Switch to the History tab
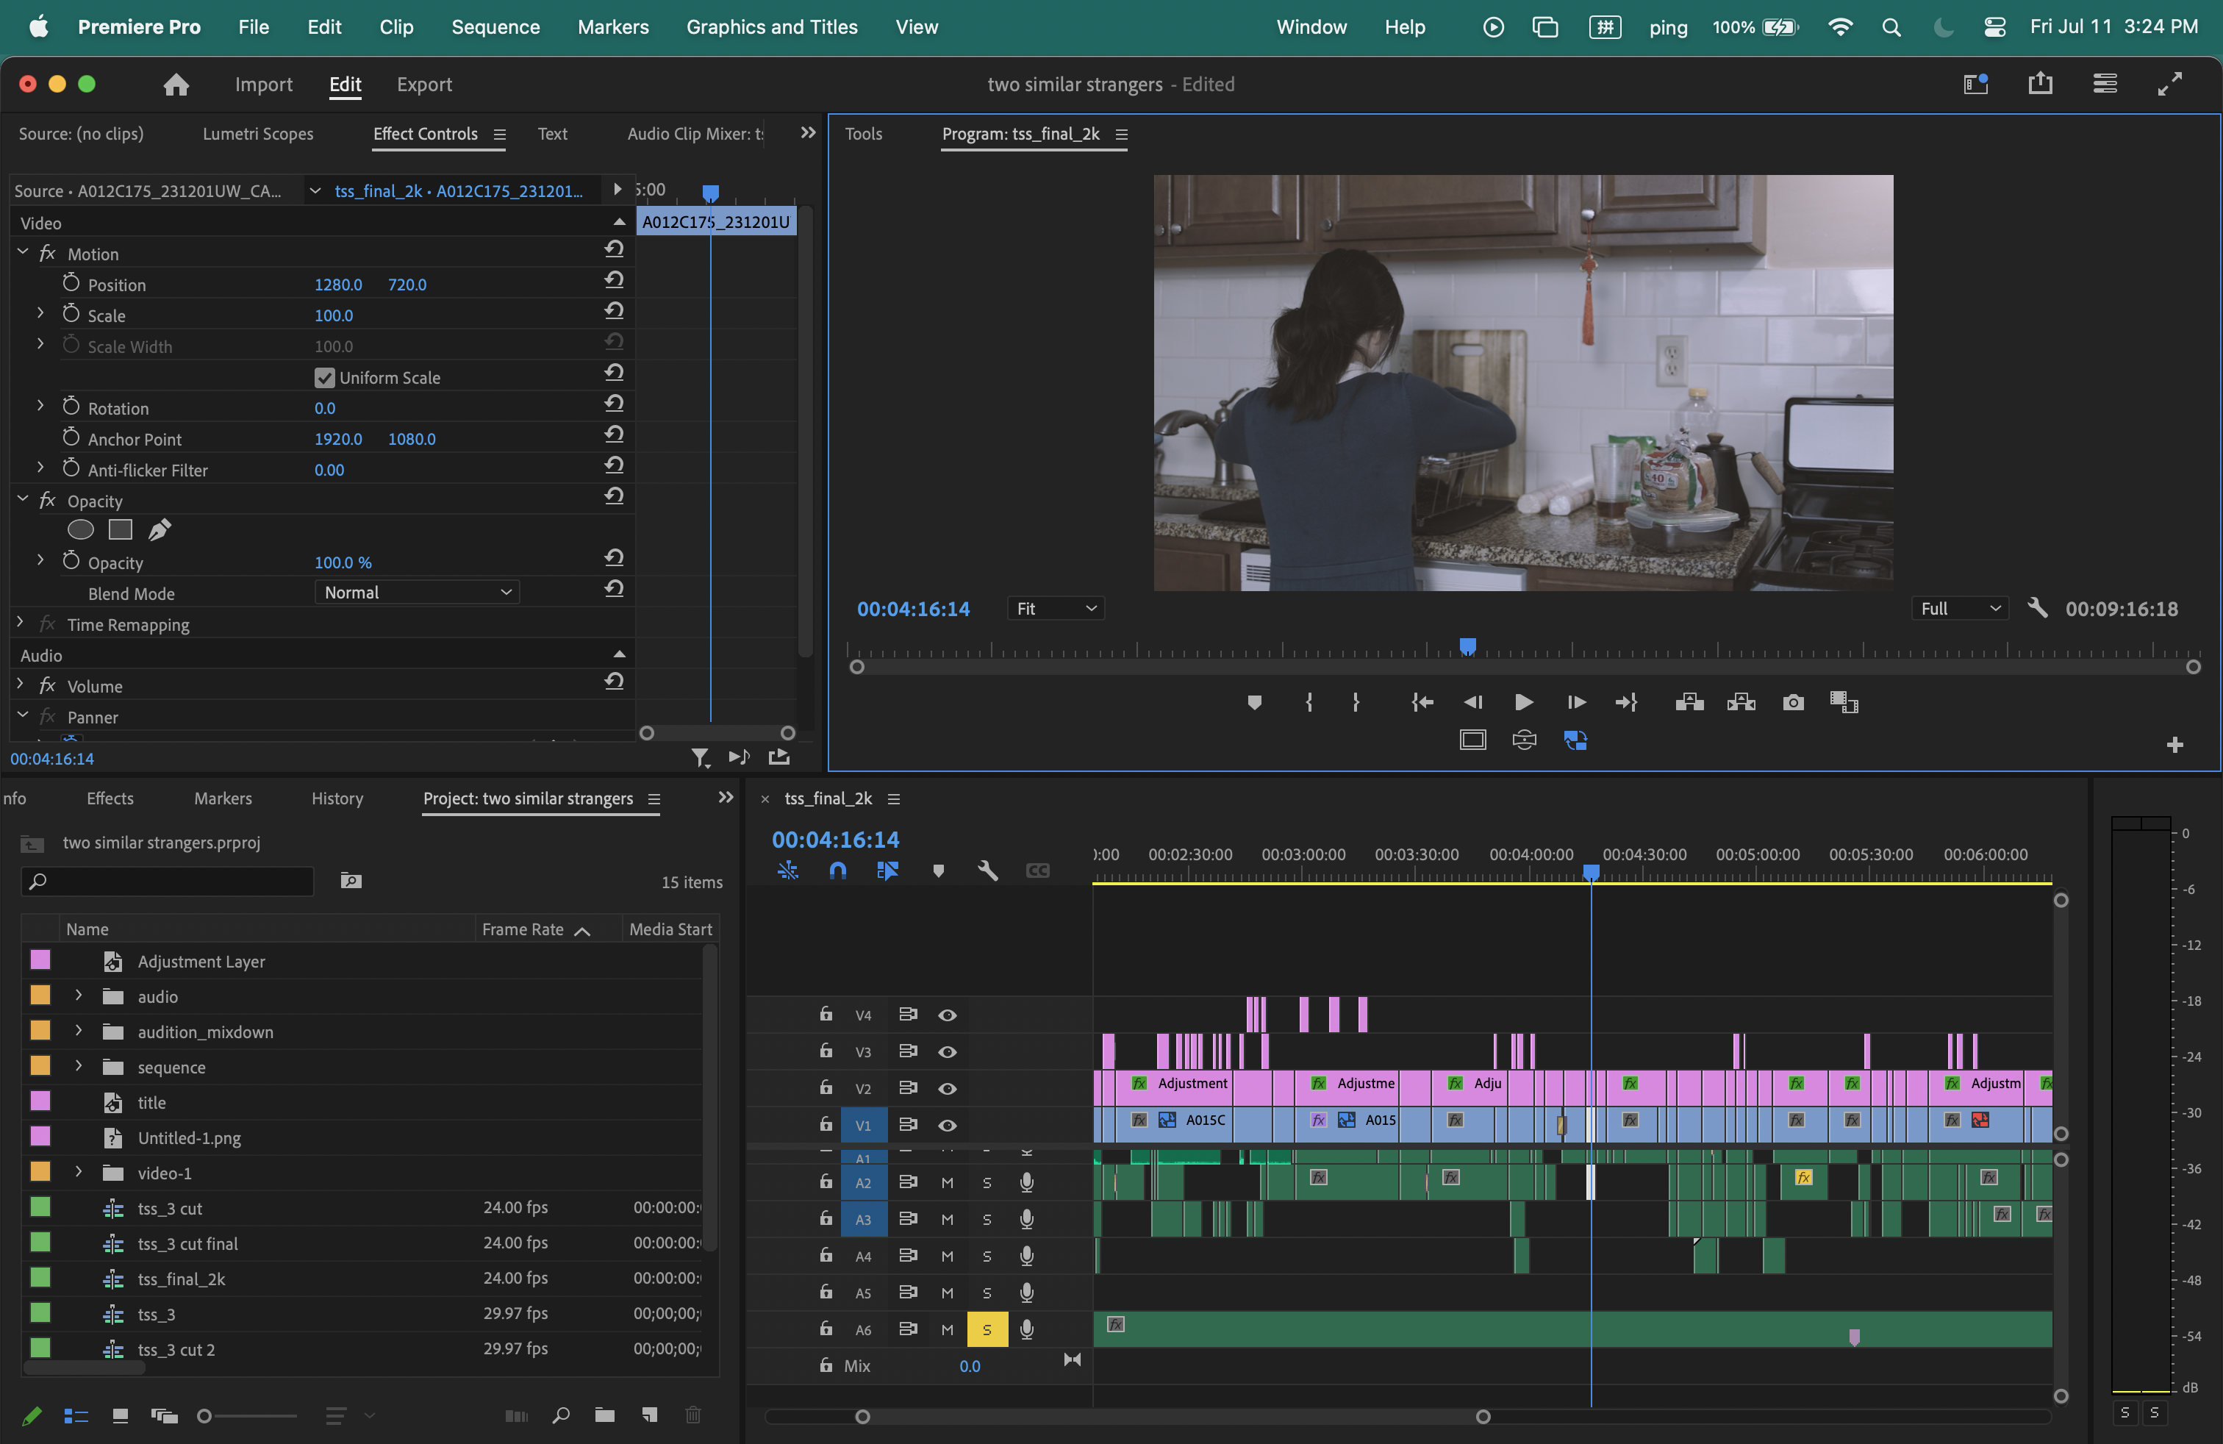Screen dimensions: 2223x1444 [337, 798]
